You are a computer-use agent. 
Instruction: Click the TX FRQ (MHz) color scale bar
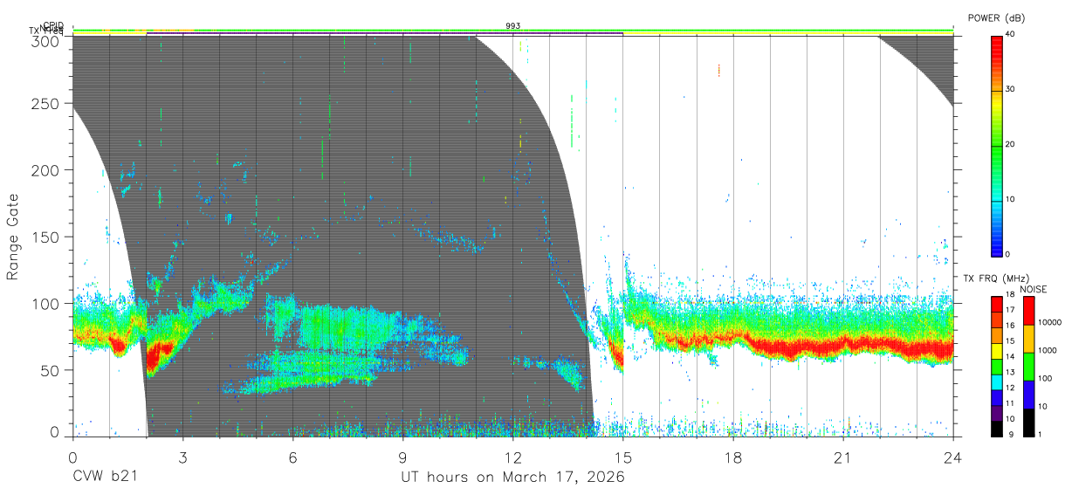pyautogui.click(x=996, y=366)
